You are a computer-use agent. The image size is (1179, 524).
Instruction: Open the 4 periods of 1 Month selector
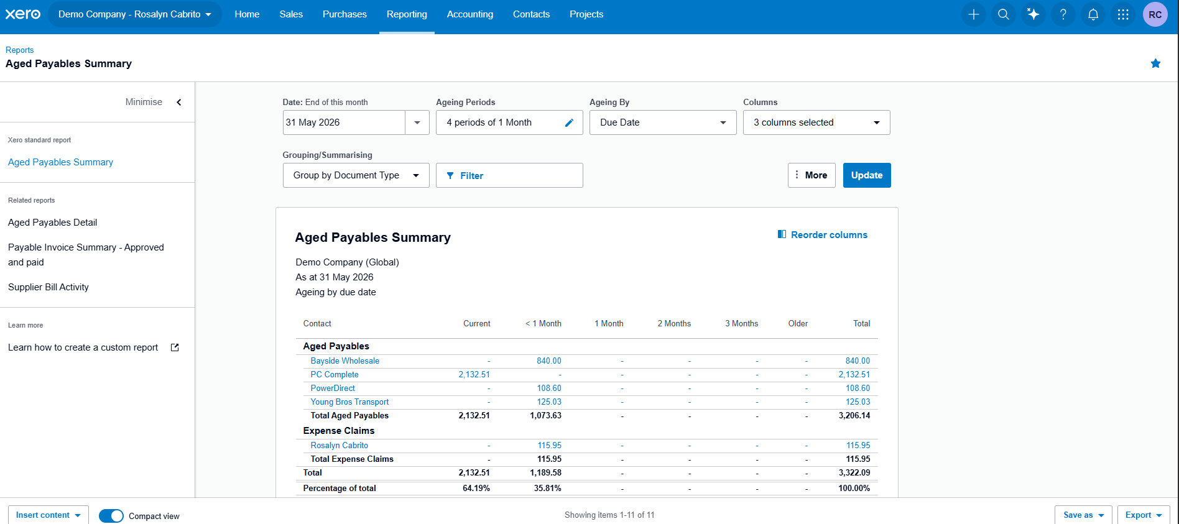point(509,122)
